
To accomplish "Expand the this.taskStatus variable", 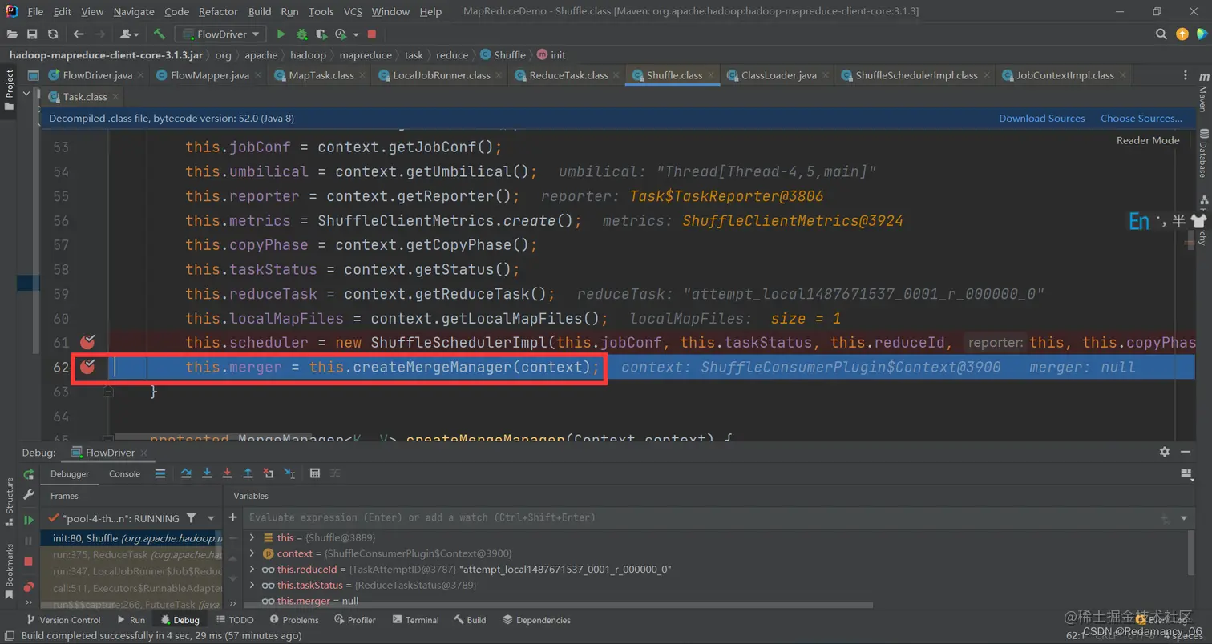I will point(252,586).
